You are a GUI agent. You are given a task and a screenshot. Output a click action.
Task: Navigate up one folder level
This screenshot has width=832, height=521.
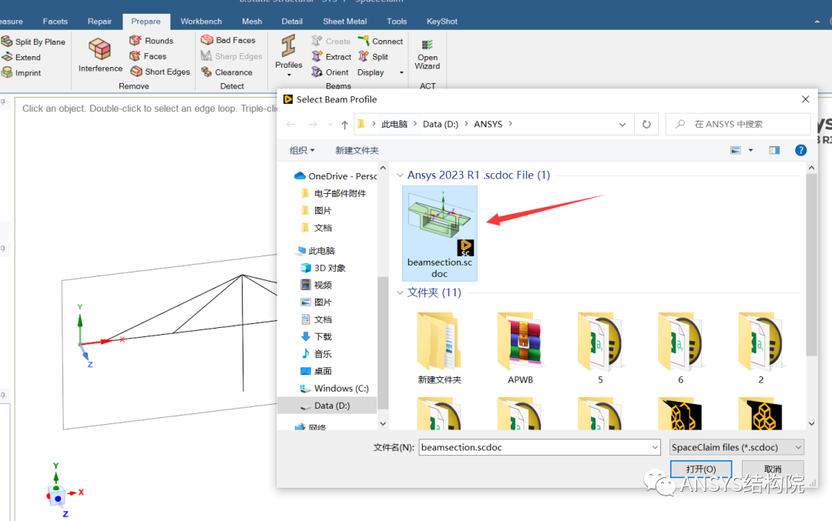pyautogui.click(x=345, y=124)
